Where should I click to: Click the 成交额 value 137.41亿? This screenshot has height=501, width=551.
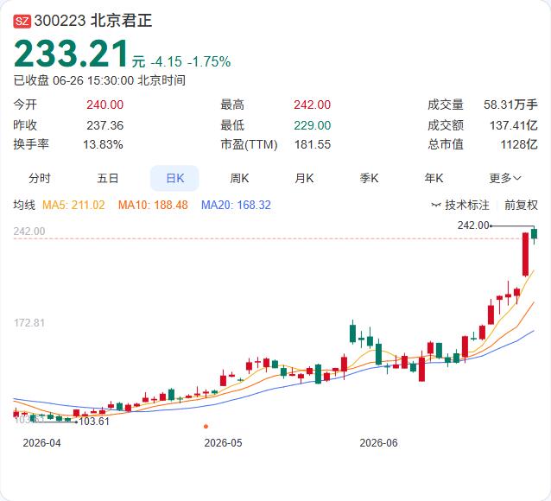click(514, 125)
